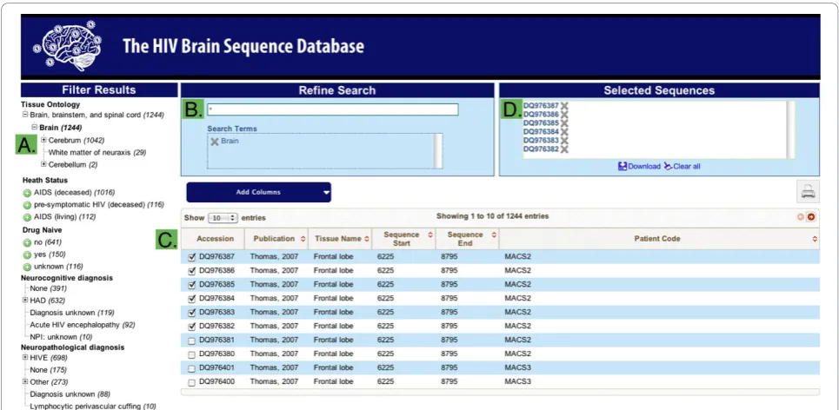839x410 pixels.
Task: Click the brain logo in header
Action: [68, 44]
